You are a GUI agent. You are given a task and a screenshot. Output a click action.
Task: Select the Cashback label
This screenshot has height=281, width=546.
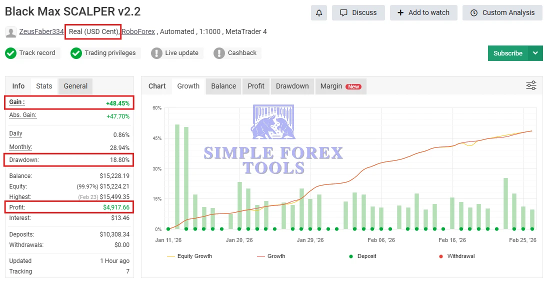click(x=242, y=53)
